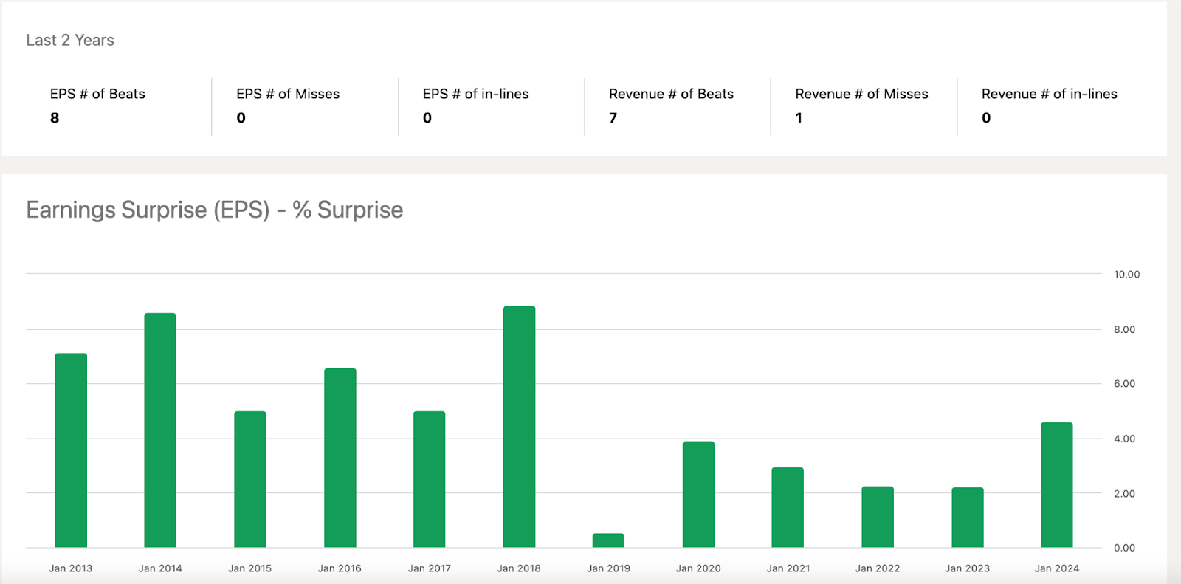Click the Jan 2017 bar in chart
The height and width of the screenshot is (584, 1181).
(430, 479)
